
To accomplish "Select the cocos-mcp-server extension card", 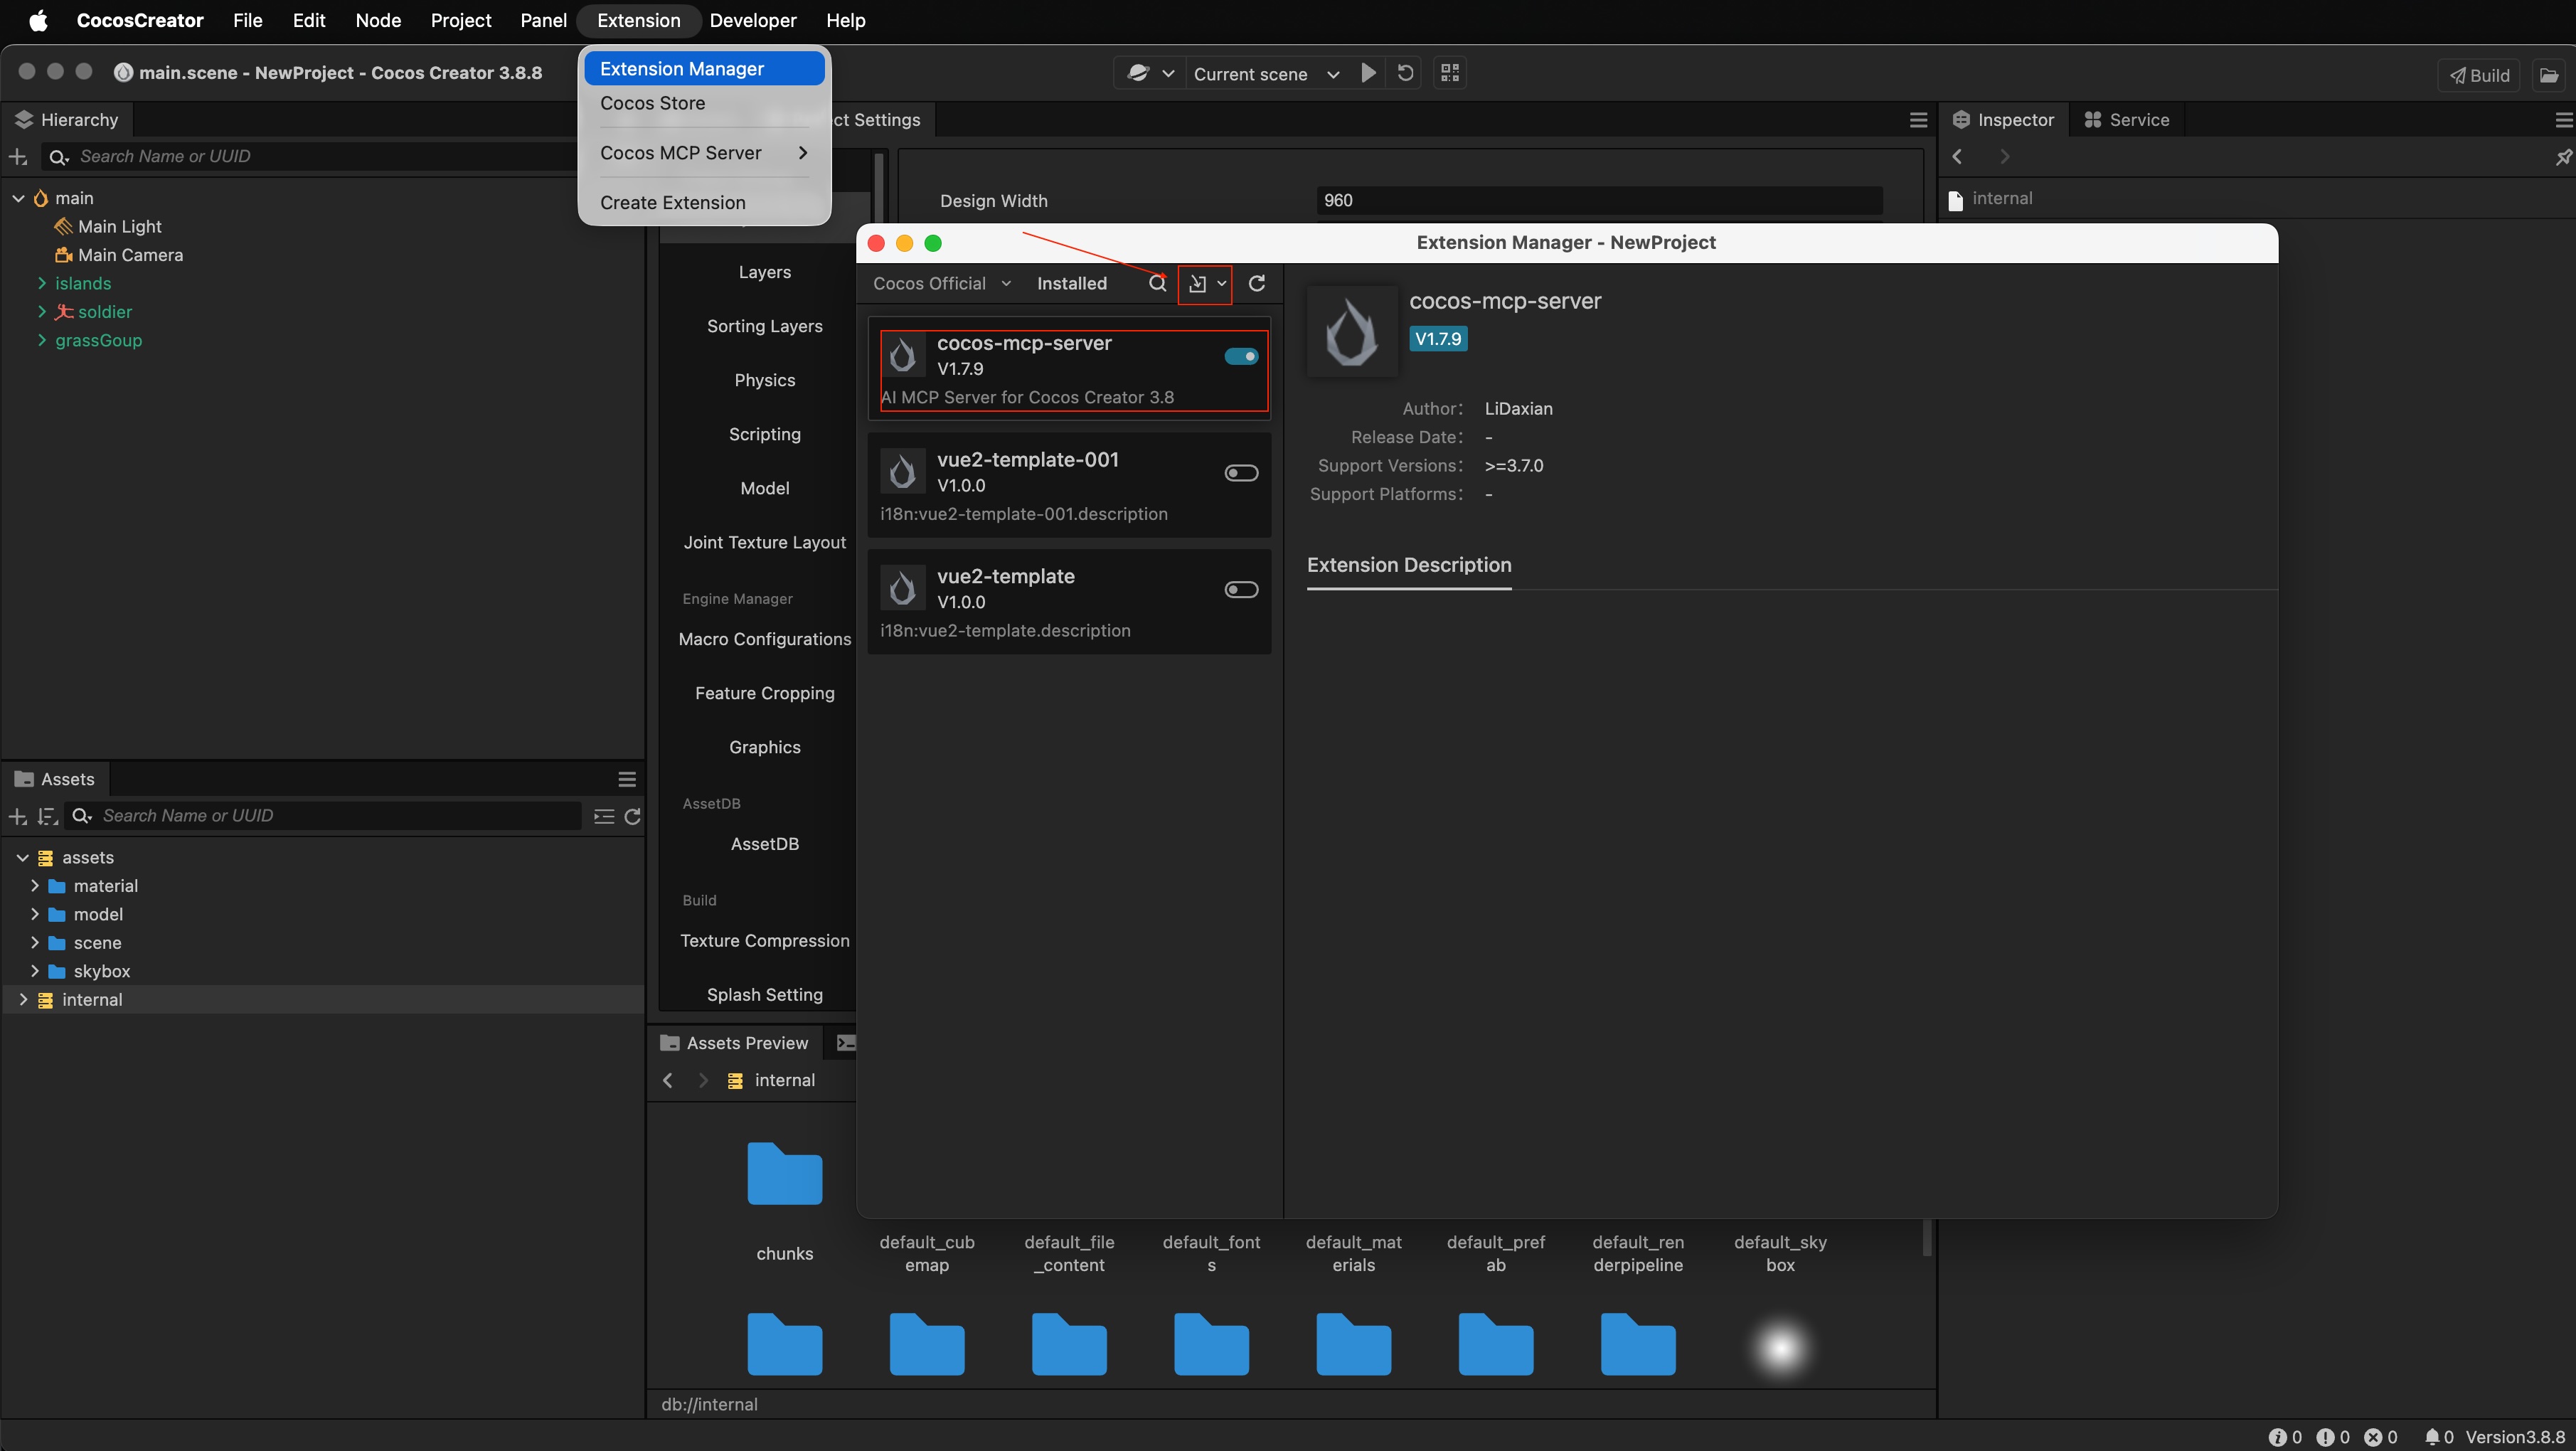I will pyautogui.click(x=1068, y=370).
